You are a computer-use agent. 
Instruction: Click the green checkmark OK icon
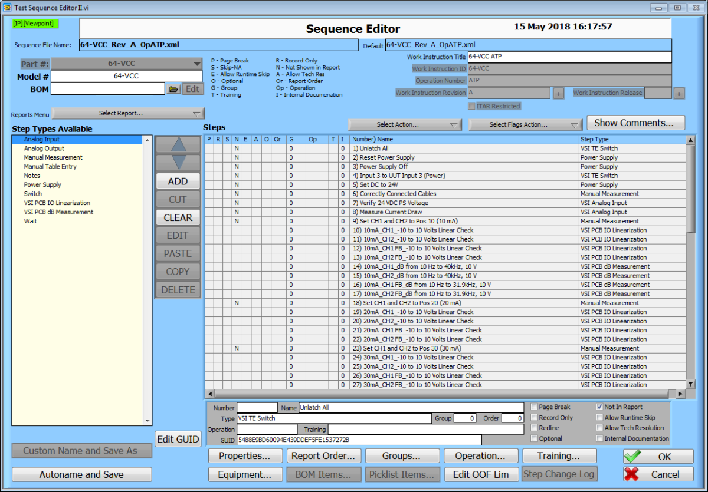632,456
